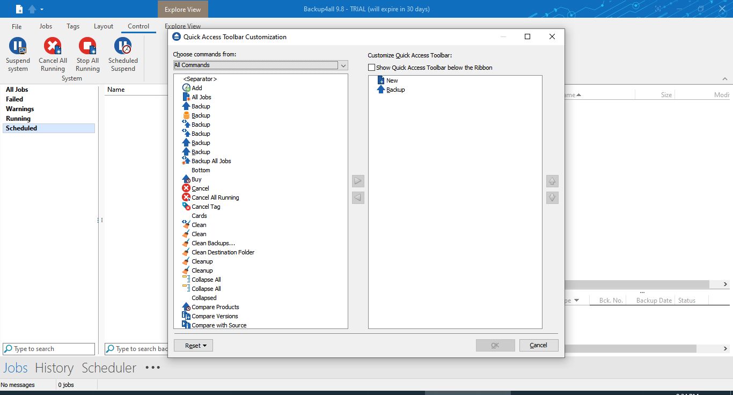
Task: Click the Backup Date column header
Action: [654, 301]
